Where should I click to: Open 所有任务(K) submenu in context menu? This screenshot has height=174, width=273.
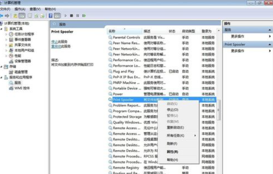[178, 136]
